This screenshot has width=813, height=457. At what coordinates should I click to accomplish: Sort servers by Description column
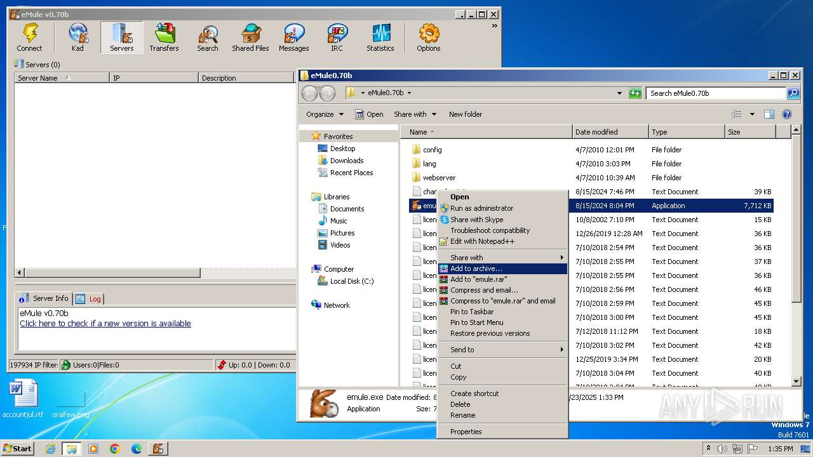click(x=246, y=78)
